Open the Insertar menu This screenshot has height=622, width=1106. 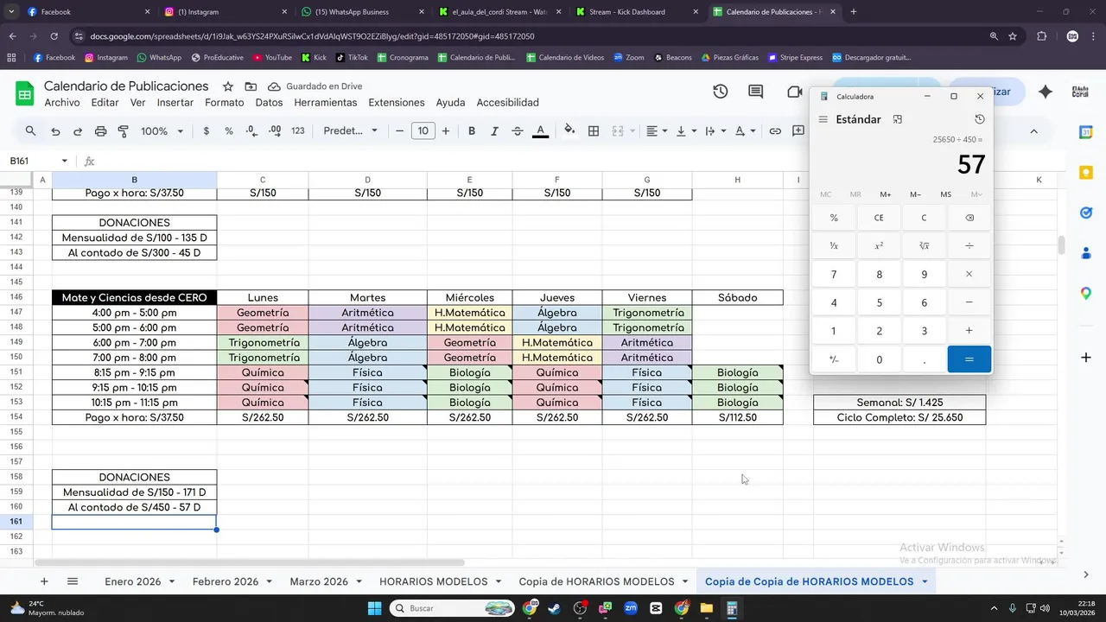pos(175,102)
